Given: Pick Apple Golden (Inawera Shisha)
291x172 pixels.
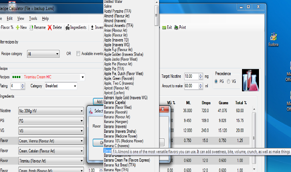Looking at the screenshot, I should 123,54.
